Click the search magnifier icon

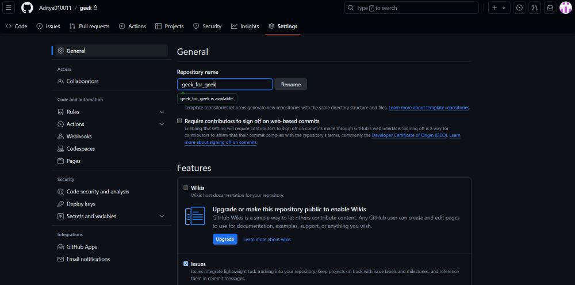point(351,7)
